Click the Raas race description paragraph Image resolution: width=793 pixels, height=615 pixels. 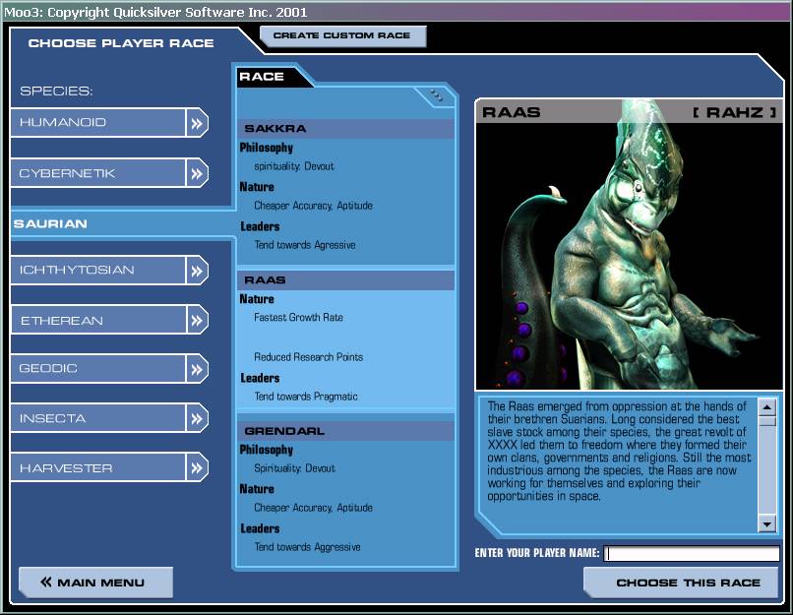click(x=620, y=451)
